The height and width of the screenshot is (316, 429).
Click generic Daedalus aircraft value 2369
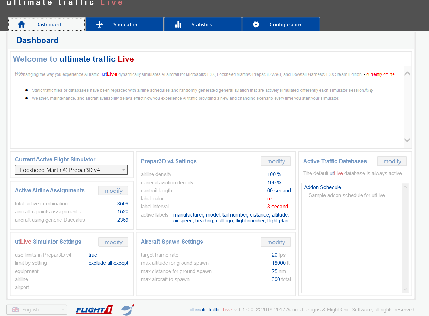tap(123, 220)
